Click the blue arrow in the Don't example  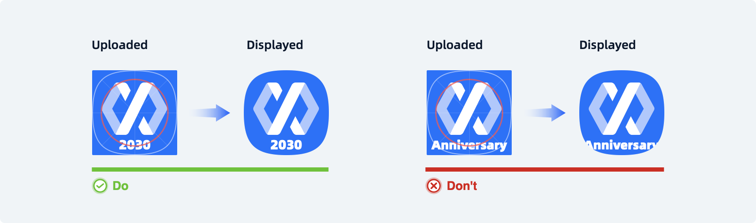(545, 113)
